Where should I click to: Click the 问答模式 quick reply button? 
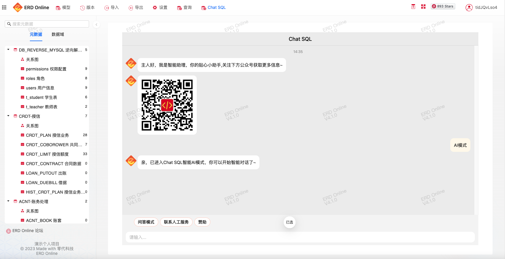tap(146, 222)
